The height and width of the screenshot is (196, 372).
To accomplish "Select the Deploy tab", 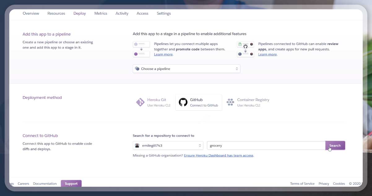I will [80, 13].
